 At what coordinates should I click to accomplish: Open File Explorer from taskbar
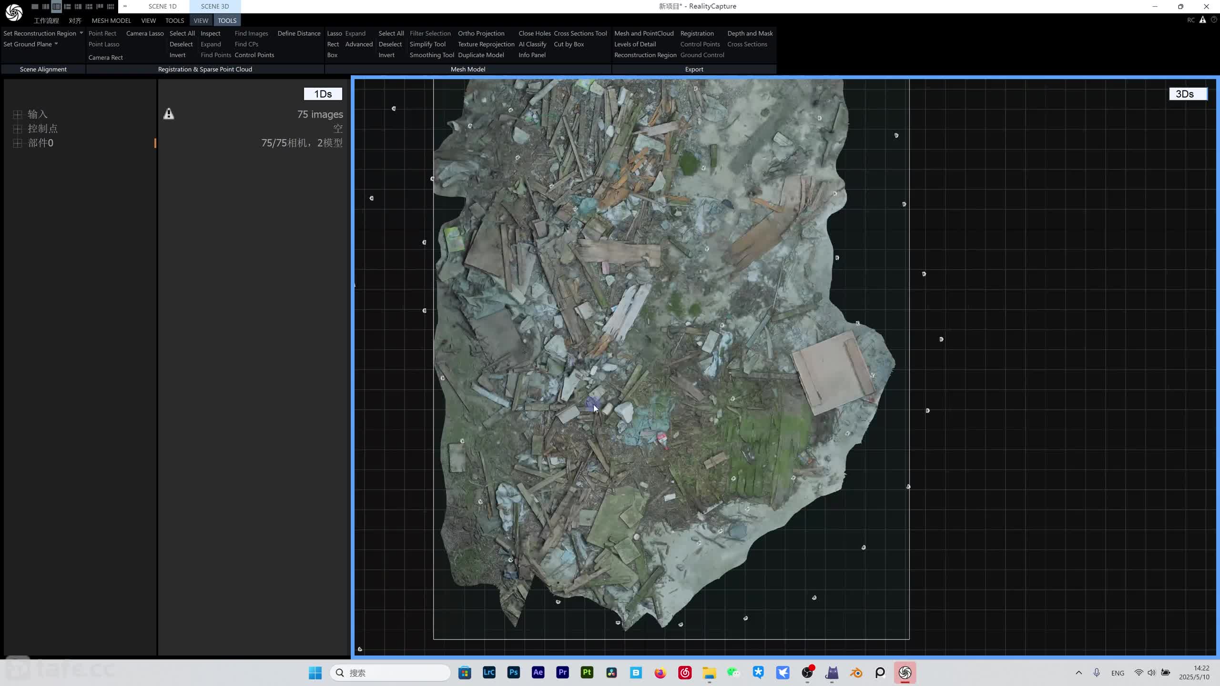point(709,673)
